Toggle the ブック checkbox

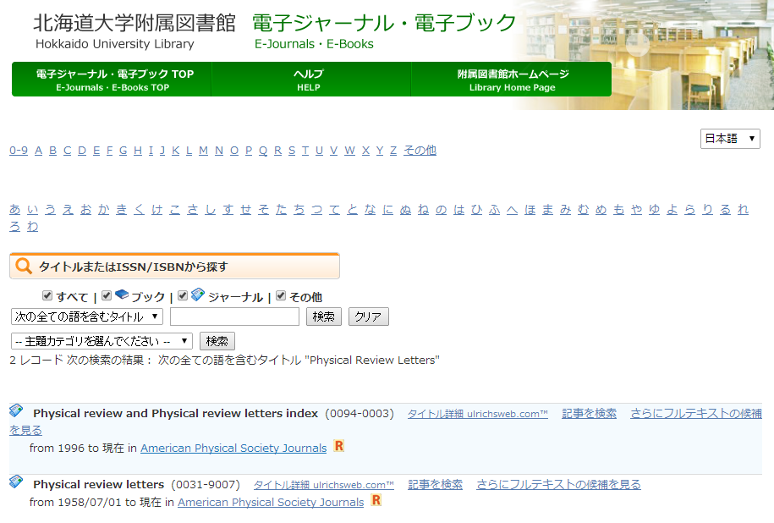click(x=107, y=295)
